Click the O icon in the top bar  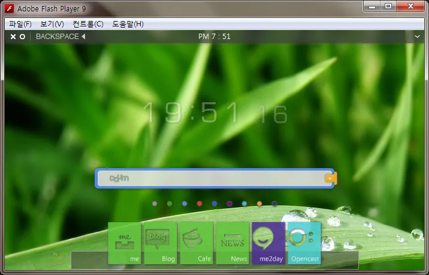22,37
